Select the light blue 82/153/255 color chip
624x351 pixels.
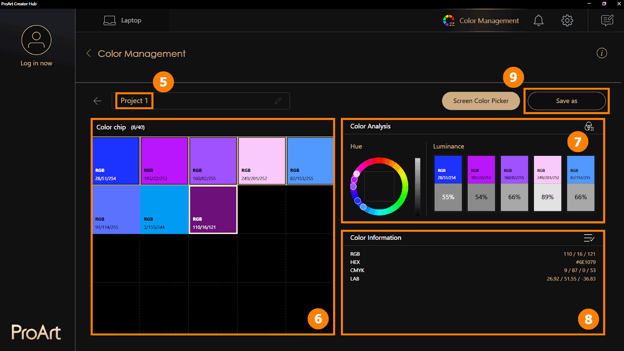click(310, 161)
